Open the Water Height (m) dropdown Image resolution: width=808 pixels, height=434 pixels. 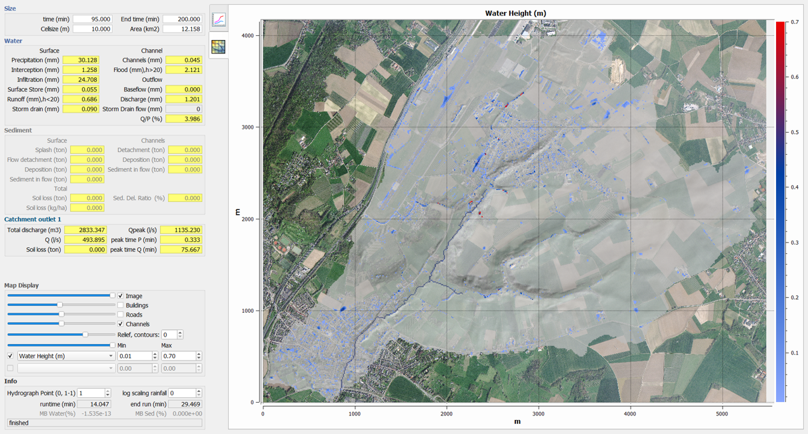click(x=65, y=356)
